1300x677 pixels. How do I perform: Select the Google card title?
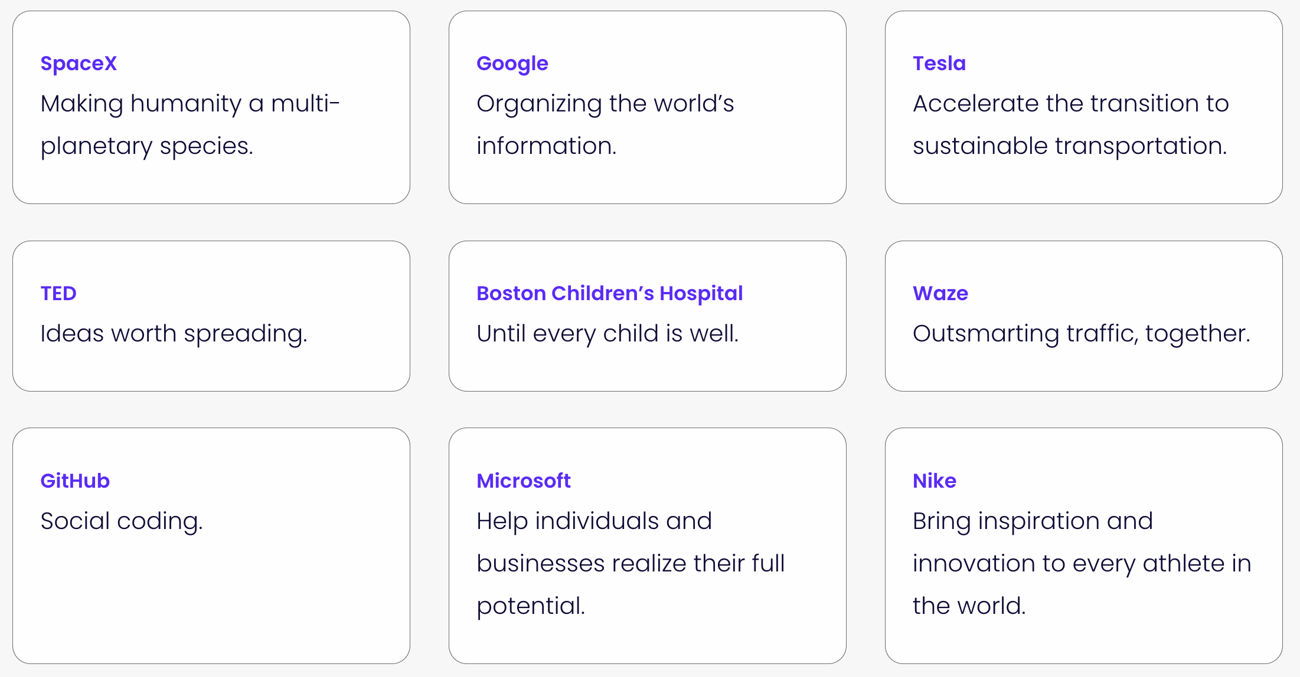(512, 64)
